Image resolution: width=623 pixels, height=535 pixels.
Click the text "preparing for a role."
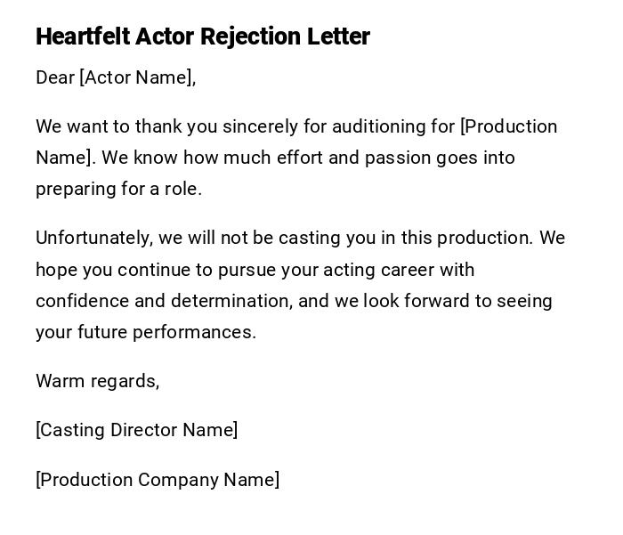119,189
